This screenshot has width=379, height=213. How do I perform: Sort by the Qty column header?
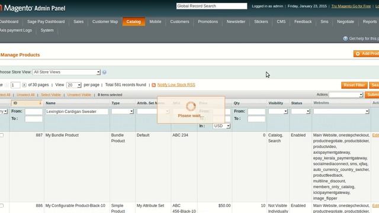click(x=237, y=103)
